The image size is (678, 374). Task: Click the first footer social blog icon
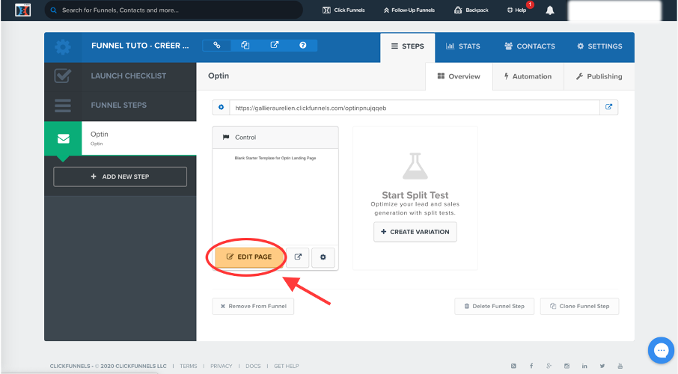(513, 367)
